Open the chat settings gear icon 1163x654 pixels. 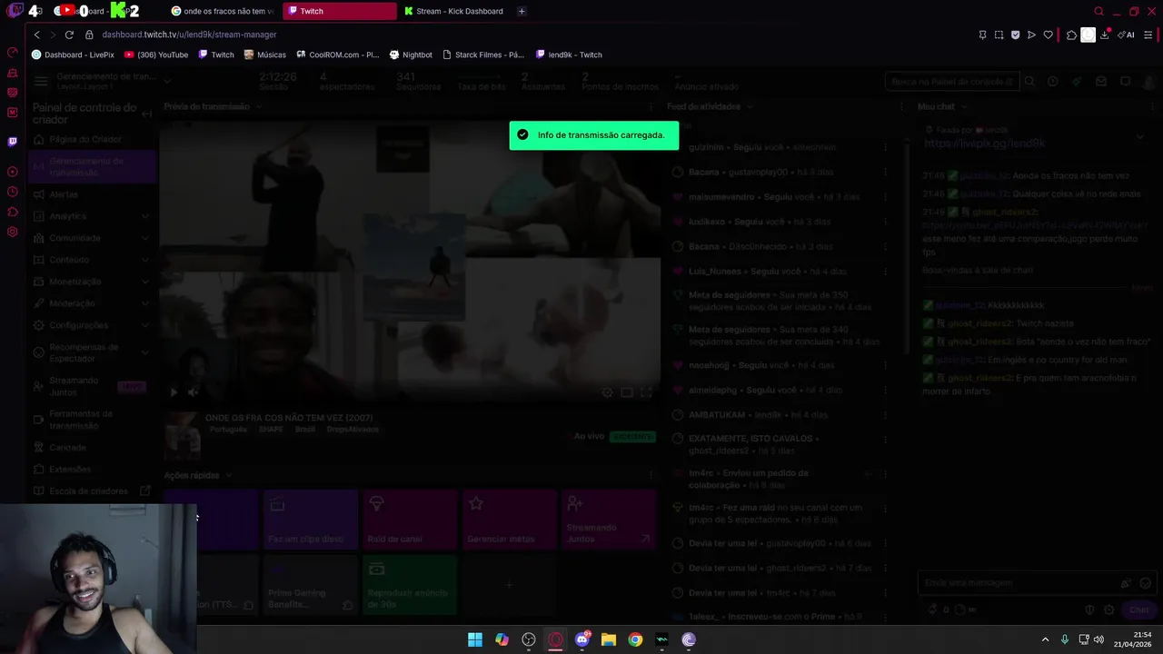1108,610
